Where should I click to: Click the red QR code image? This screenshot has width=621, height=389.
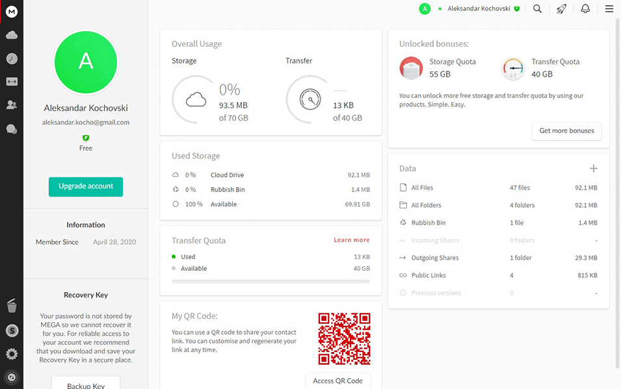[x=344, y=338]
